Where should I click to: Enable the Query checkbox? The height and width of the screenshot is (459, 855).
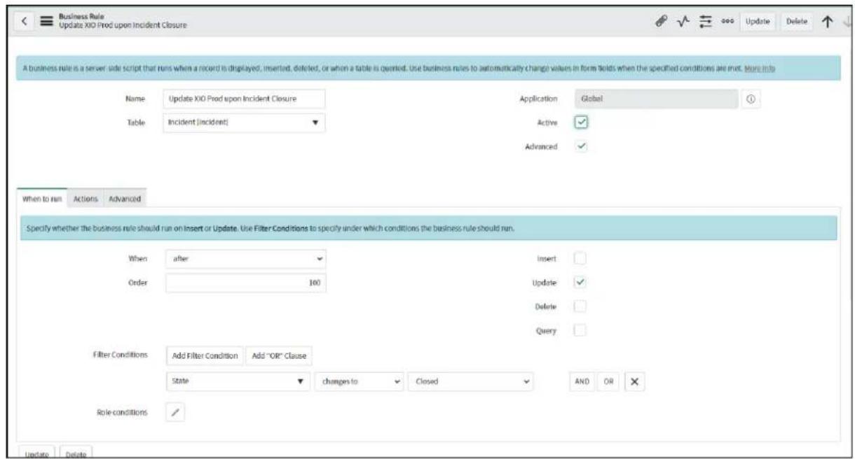click(x=580, y=330)
